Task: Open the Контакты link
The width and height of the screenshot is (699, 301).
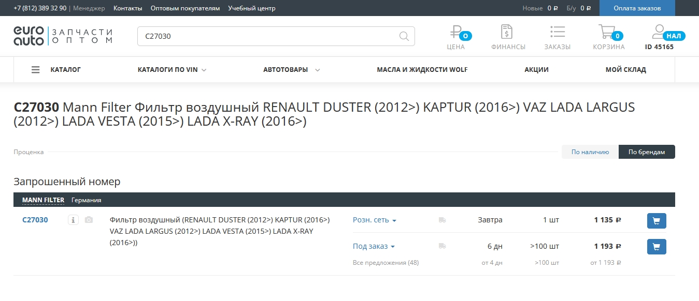Action: [127, 8]
